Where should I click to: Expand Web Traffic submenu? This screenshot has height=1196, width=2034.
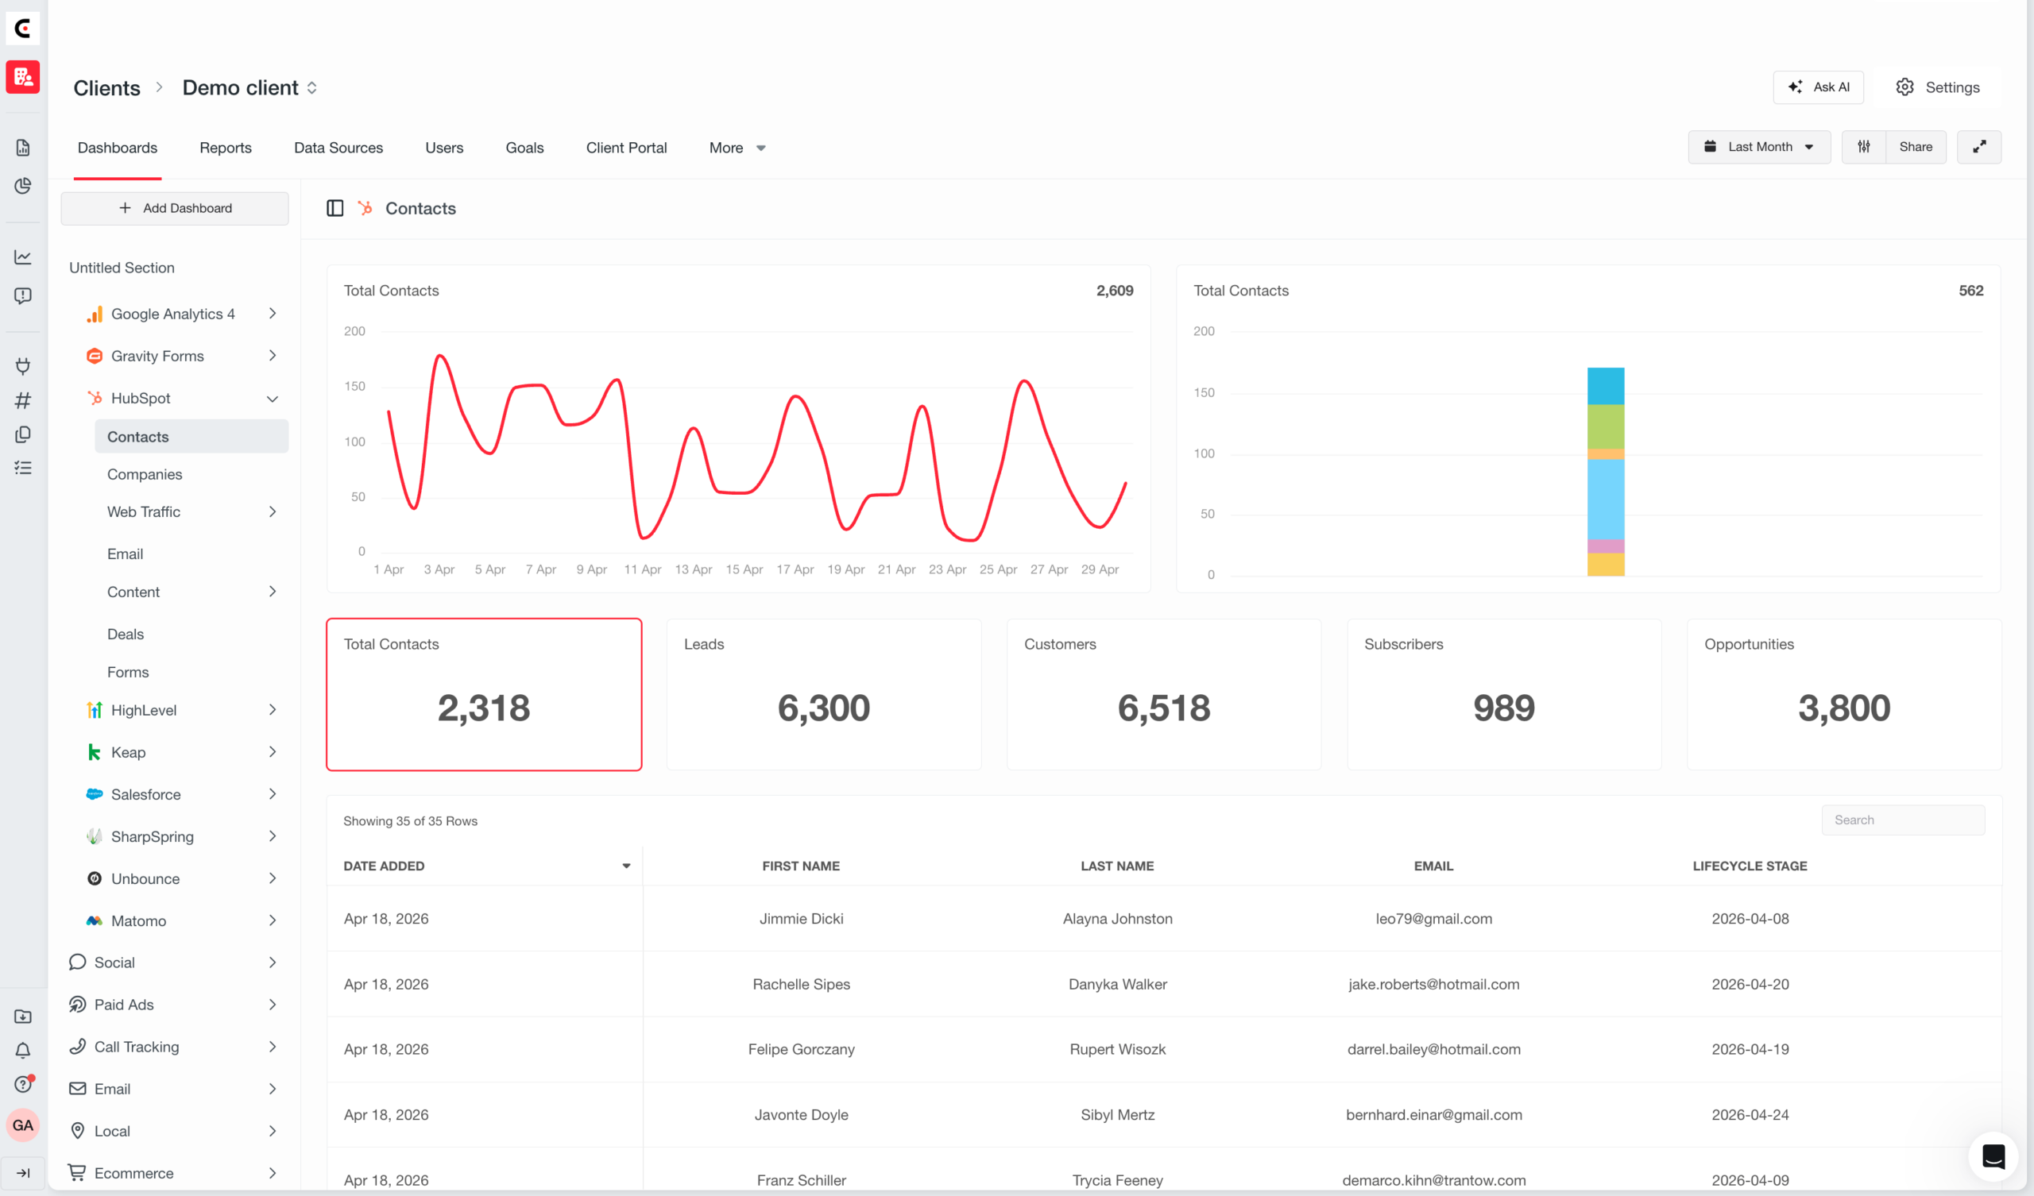[272, 511]
